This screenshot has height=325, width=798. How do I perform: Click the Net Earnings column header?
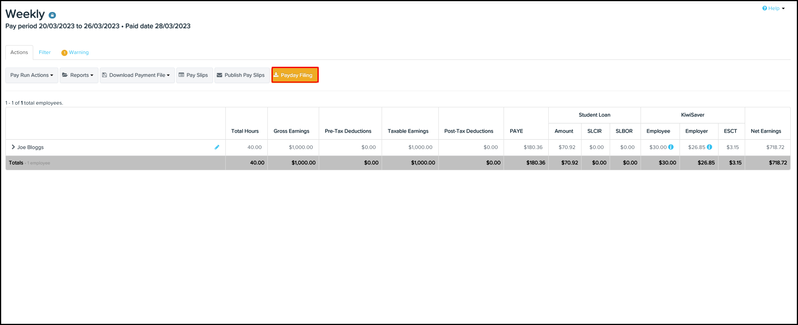(x=766, y=131)
